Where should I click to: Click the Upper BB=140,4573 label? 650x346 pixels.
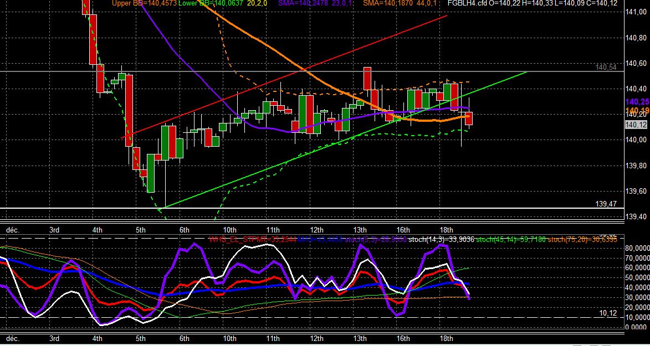tap(144, 3)
